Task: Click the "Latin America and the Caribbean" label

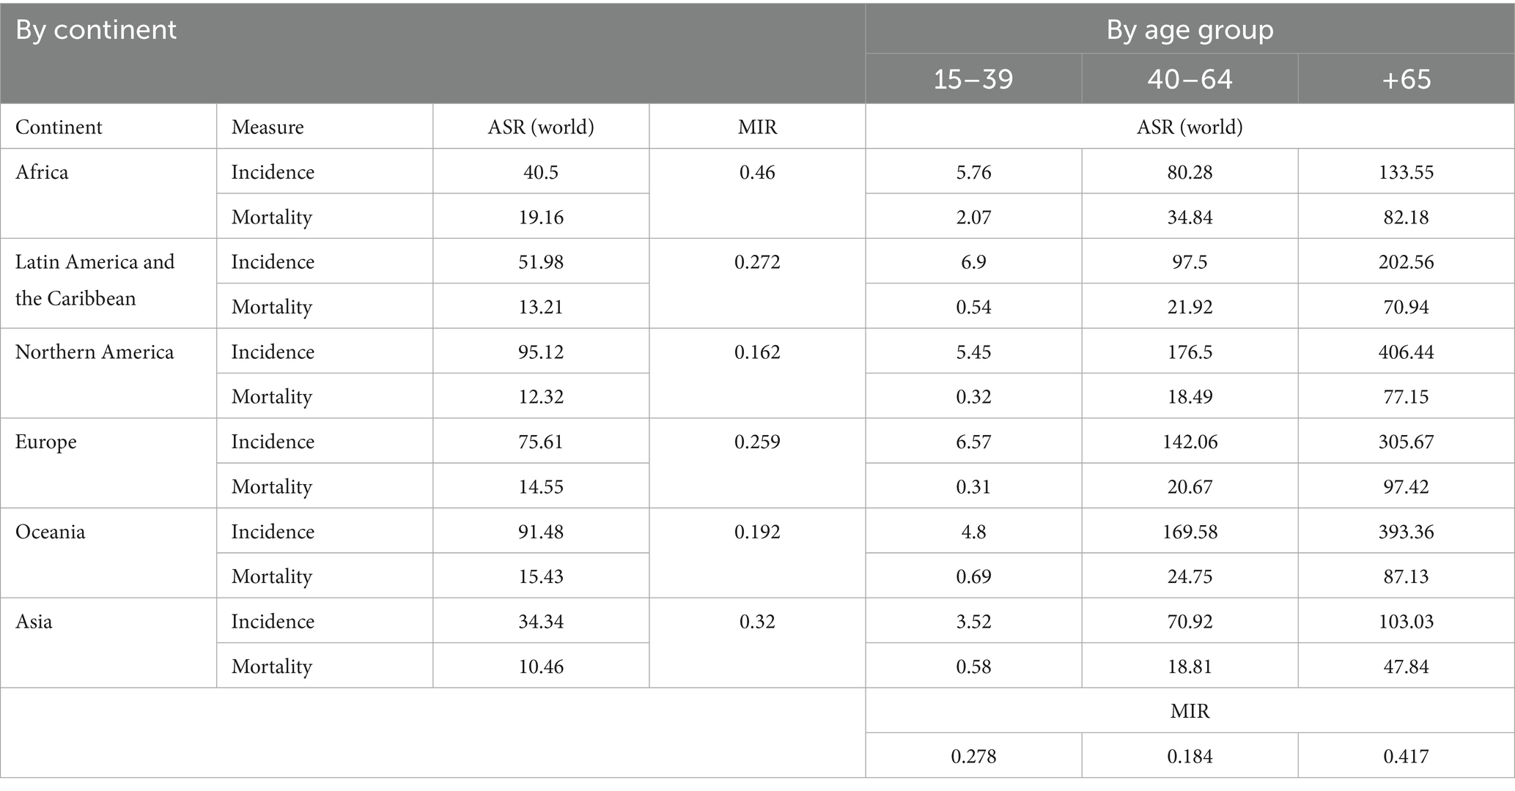Action: [95, 280]
